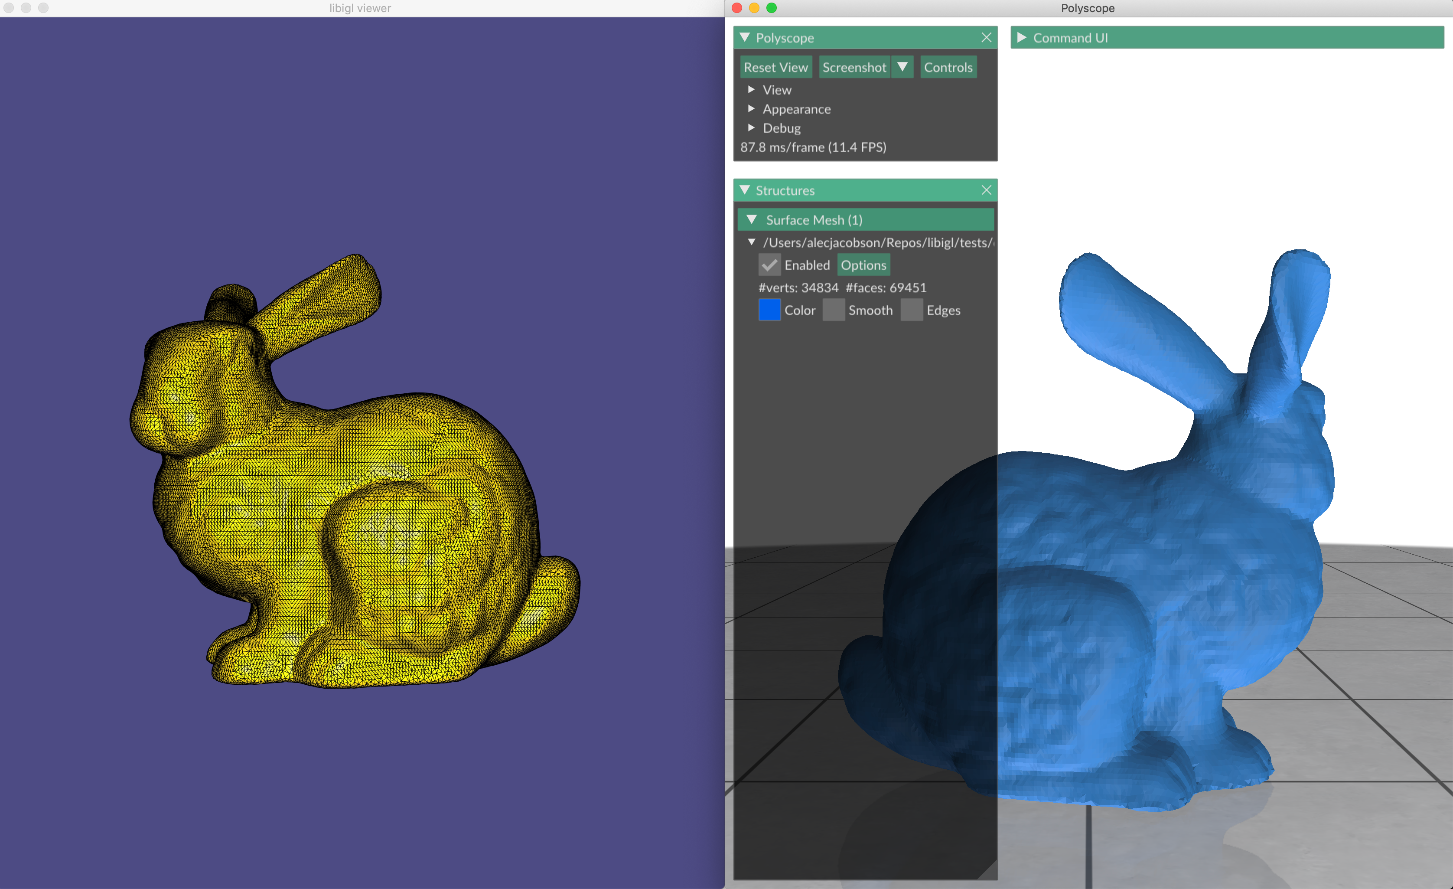
Task: Collapse the Surface Mesh (1) group
Action: coord(752,219)
